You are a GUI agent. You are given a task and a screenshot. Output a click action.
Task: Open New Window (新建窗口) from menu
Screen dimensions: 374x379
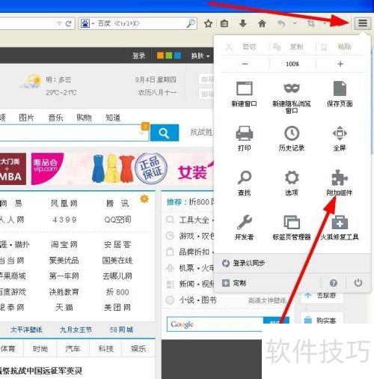click(x=245, y=94)
